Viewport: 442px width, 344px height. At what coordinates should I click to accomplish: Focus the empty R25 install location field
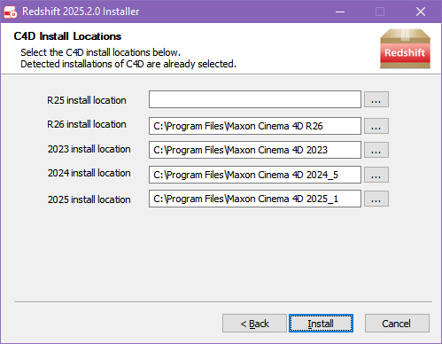click(255, 99)
